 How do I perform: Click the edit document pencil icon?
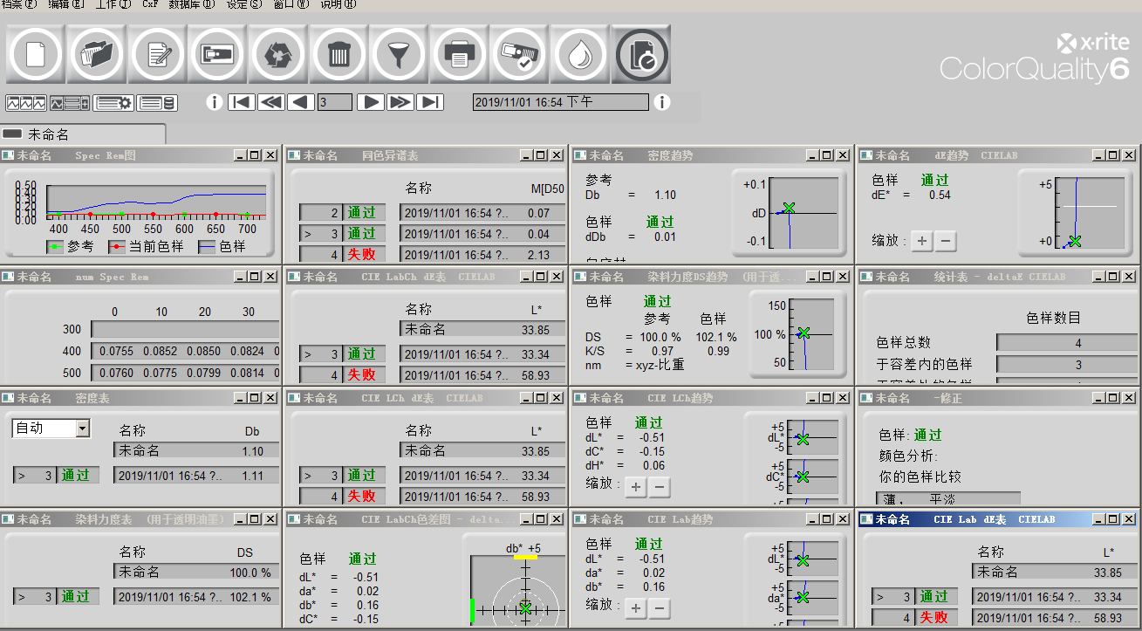pyautogui.click(x=157, y=54)
